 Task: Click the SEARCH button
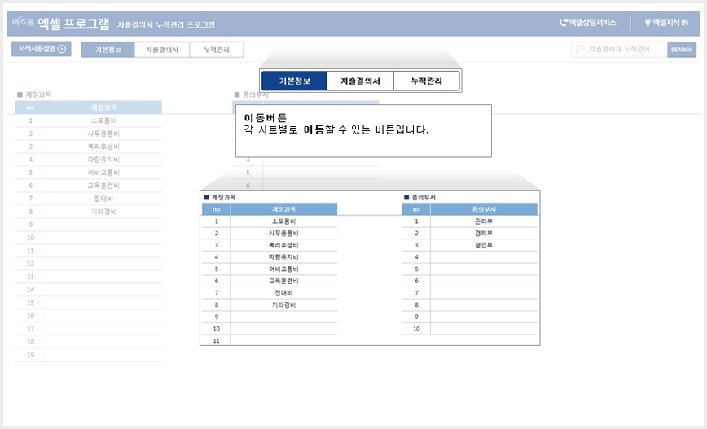[681, 50]
